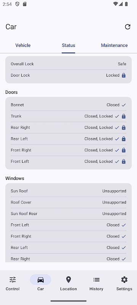Select the Status tab
This screenshot has height=305, width=137.
[68, 45]
